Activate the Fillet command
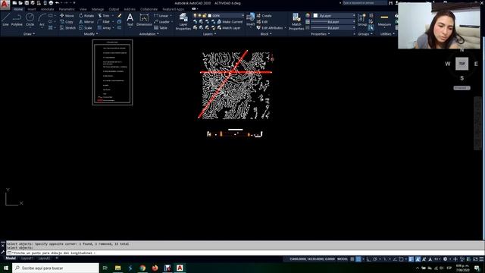The image size is (485, 273). 104,22
